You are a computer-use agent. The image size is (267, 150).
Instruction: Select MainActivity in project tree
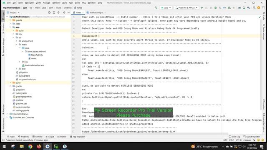(x=35, y=55)
